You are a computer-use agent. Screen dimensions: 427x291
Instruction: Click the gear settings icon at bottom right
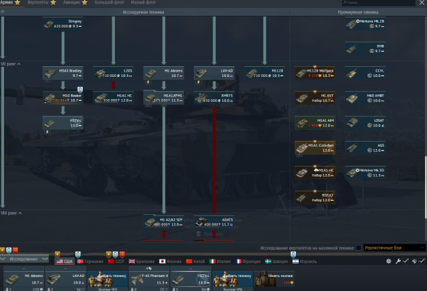click(389, 261)
